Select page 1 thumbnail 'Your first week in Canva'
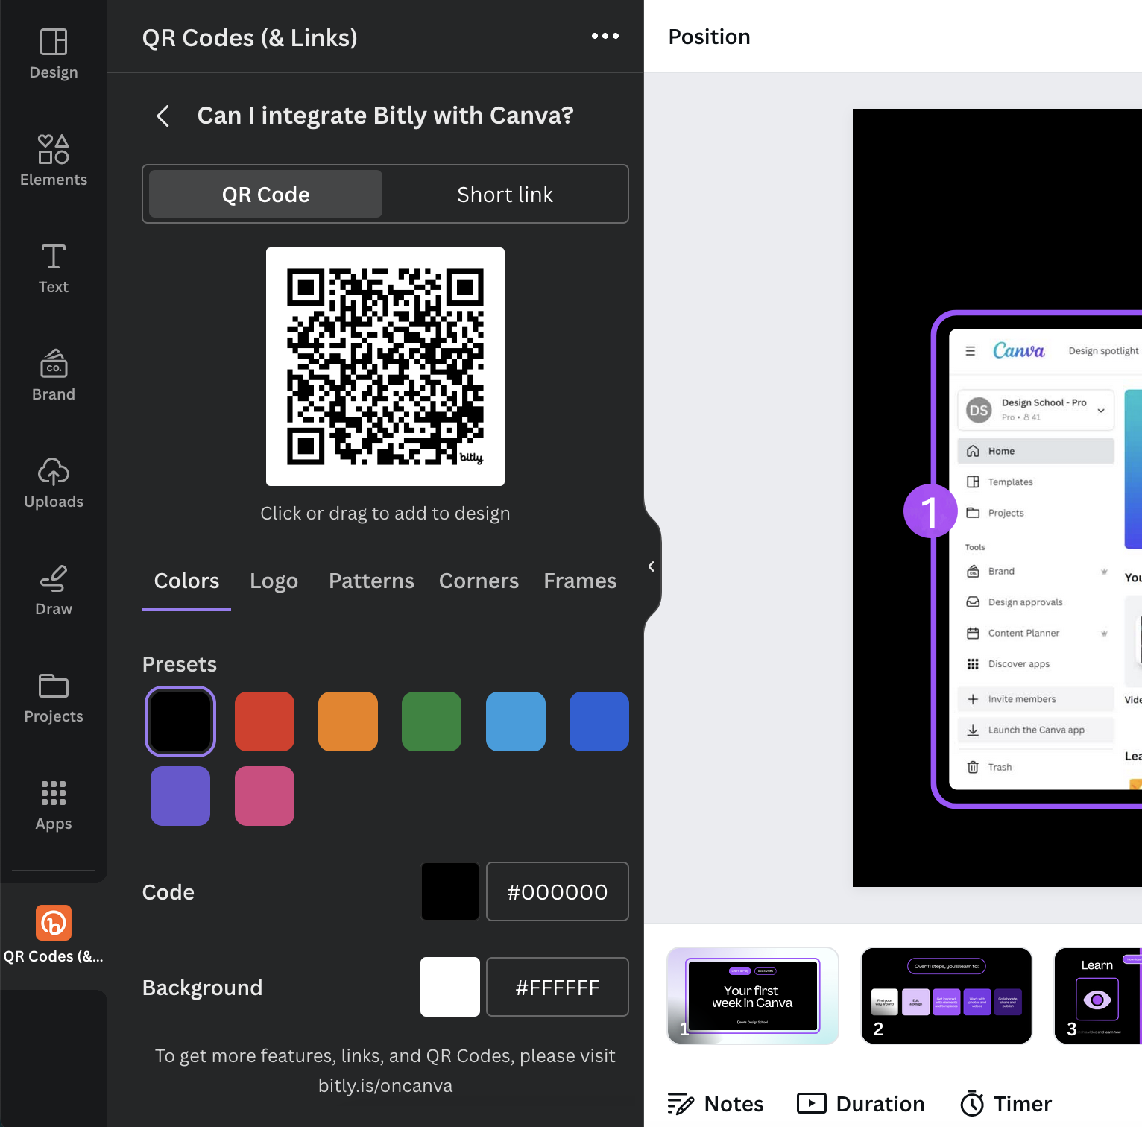Screen dimensions: 1142x1127 753,996
